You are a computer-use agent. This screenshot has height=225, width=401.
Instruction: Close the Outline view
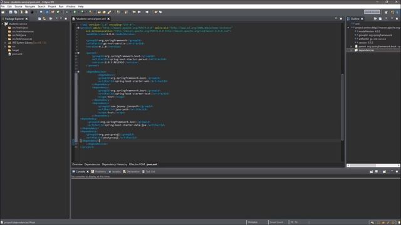362,19
